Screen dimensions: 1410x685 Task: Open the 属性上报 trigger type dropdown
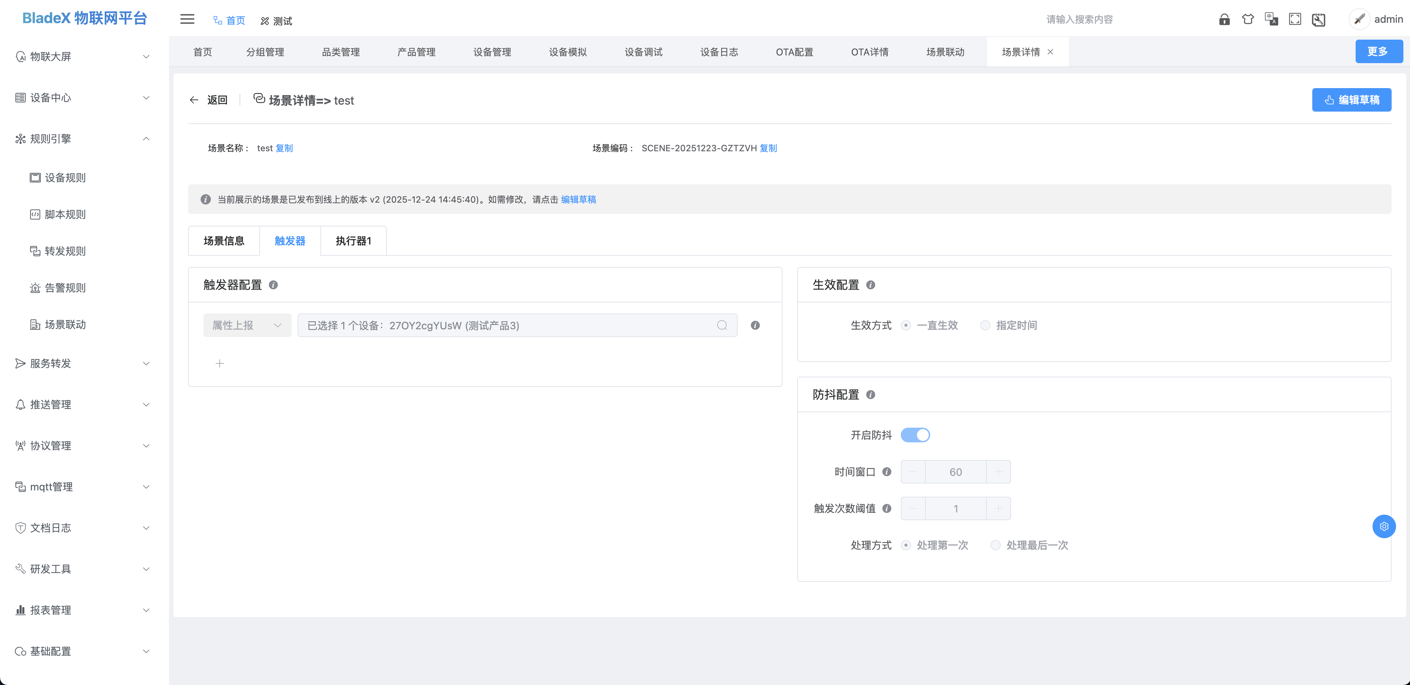pos(247,325)
